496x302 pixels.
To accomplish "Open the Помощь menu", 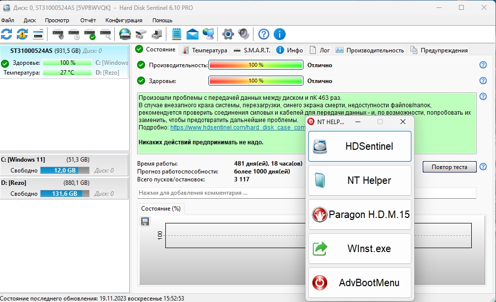I will pyautogui.click(x=162, y=20).
